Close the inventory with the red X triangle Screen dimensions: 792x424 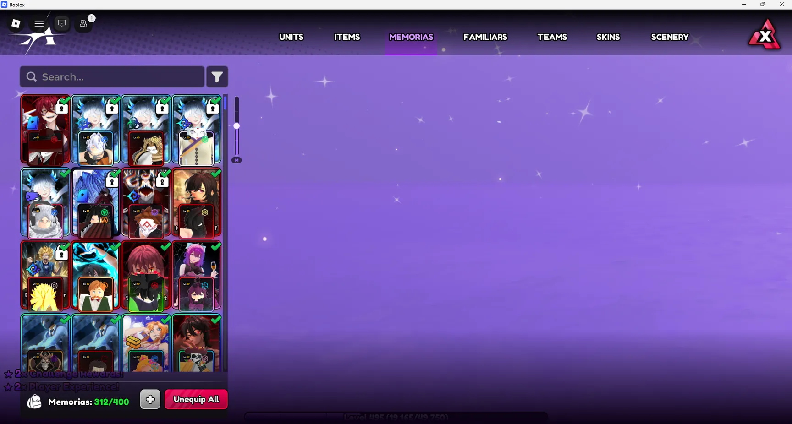click(x=765, y=35)
